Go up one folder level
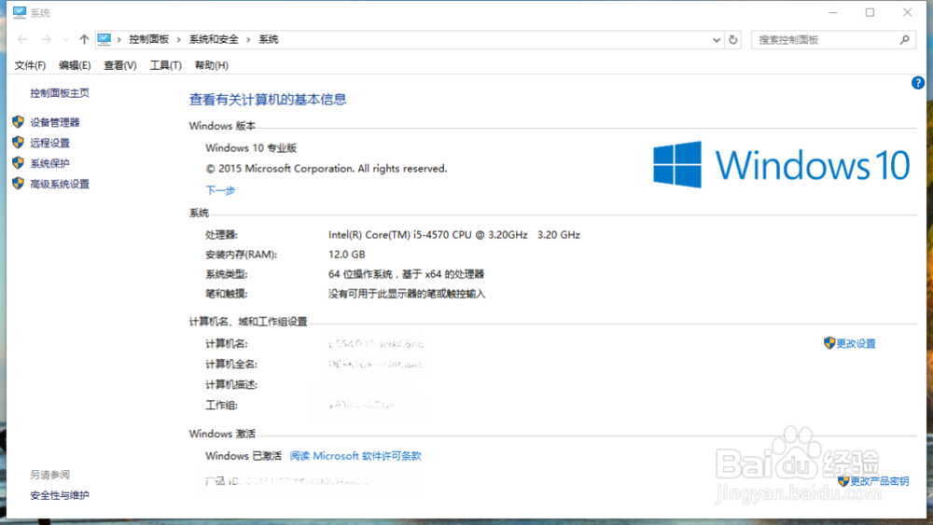Viewport: 933px width, 525px height. coord(84,39)
